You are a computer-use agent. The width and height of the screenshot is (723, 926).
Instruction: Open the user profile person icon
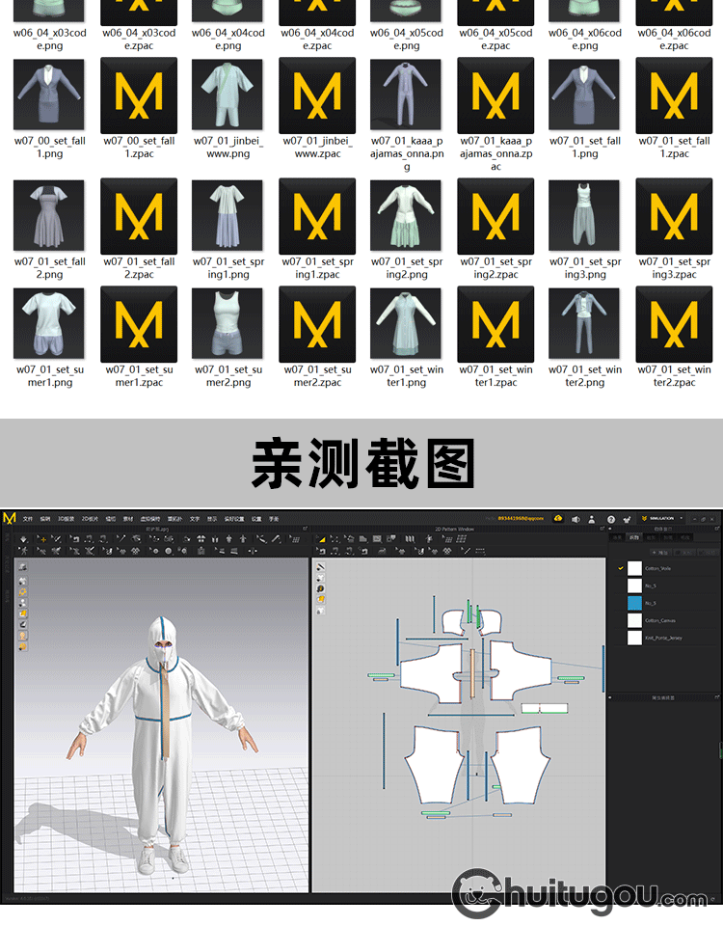tap(591, 519)
